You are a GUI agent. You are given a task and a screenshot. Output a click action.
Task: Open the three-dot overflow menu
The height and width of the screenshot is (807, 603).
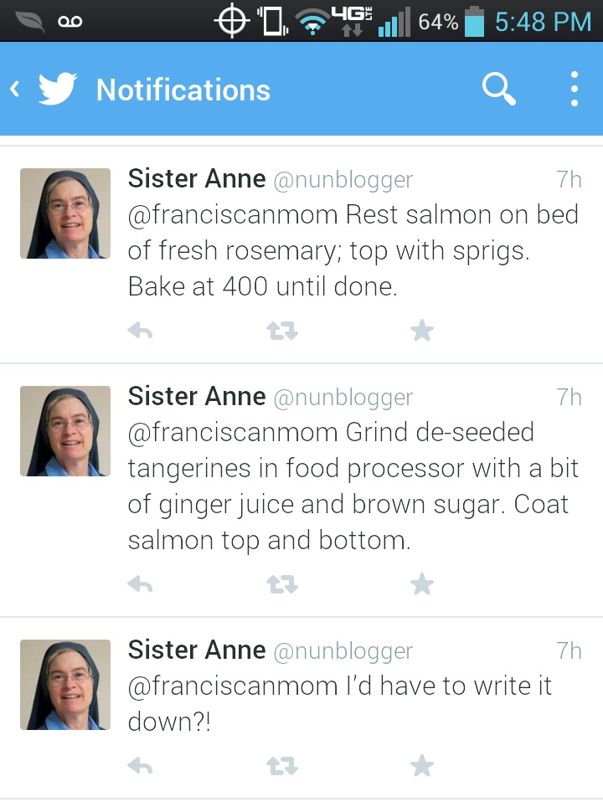coord(575,89)
